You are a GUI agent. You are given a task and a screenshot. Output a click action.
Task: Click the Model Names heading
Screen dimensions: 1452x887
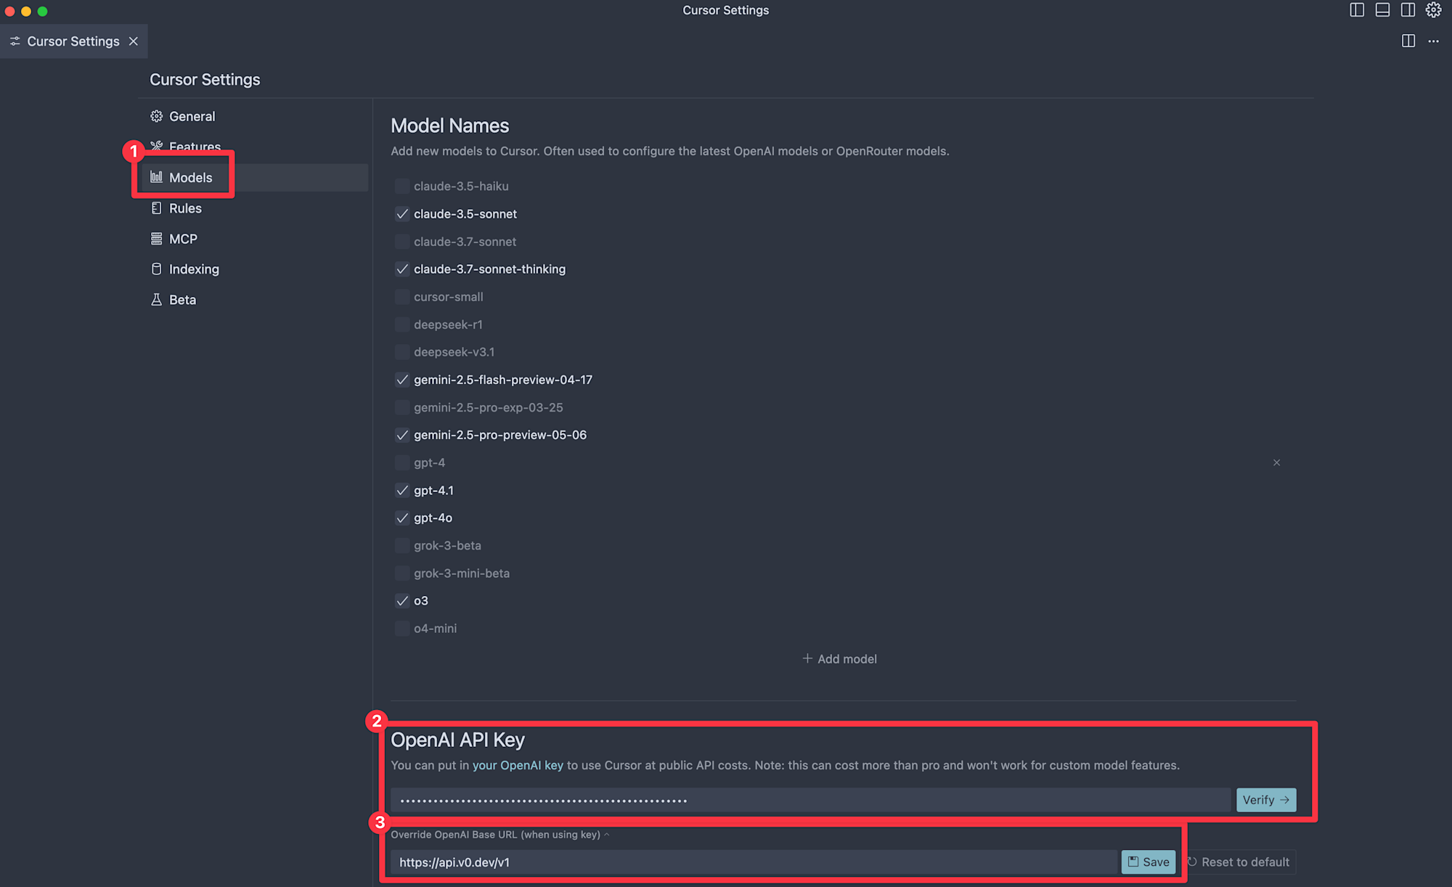point(449,126)
